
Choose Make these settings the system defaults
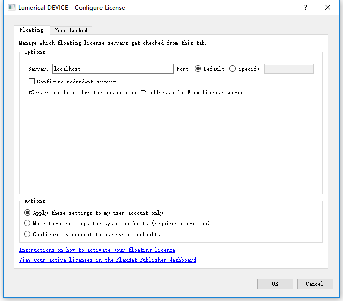point(28,223)
